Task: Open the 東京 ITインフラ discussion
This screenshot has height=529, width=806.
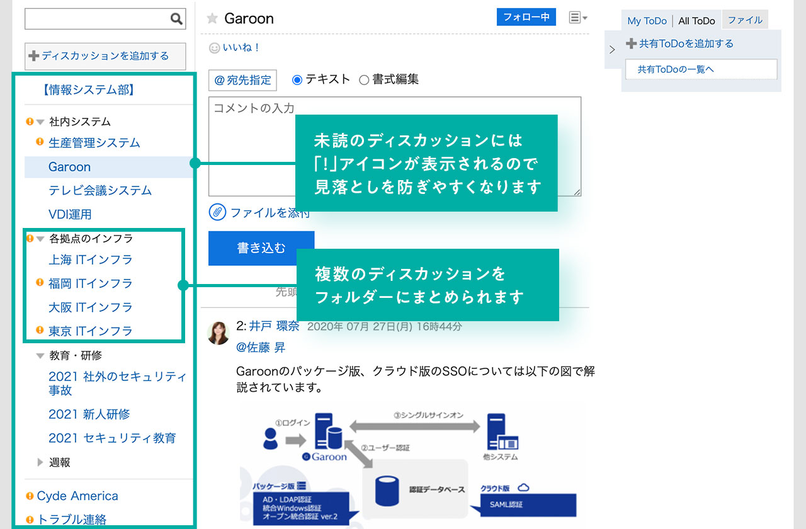Action: pos(91,331)
